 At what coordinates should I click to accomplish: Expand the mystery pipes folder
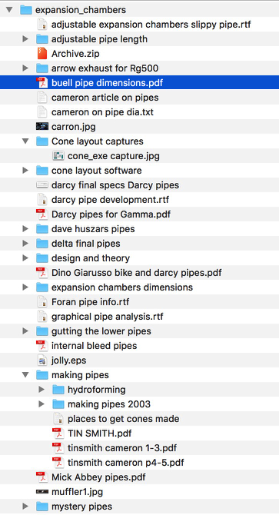click(25, 506)
